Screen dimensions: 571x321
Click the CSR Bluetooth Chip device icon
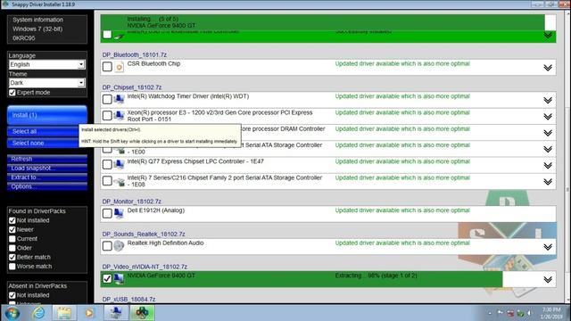(x=119, y=68)
